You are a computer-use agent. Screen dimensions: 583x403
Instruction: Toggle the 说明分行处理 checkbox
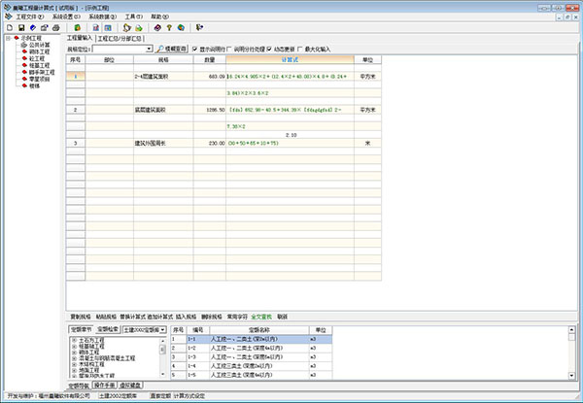[229, 49]
